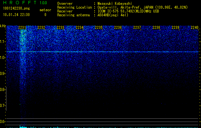Screen dimensions: 201x128
Task: Click the kHz axis unit label
Action: (x=3, y=26)
